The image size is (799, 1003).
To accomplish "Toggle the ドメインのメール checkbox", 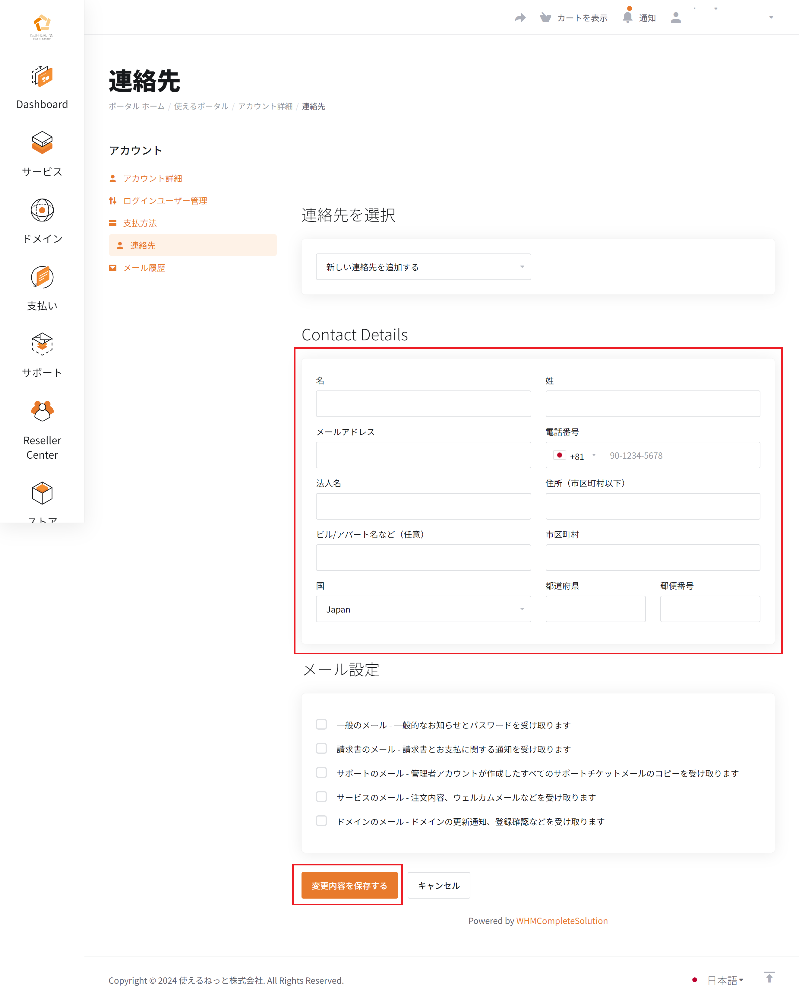I will tap(321, 821).
